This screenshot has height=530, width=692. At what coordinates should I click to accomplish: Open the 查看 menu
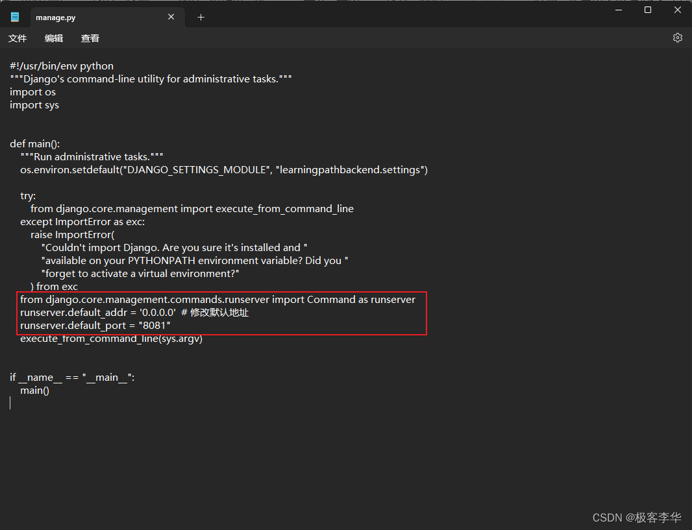90,38
